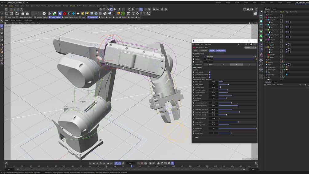Select the Quick Shading (Lines) option
Viewport: 309px width, 174px height.
coord(70,17)
